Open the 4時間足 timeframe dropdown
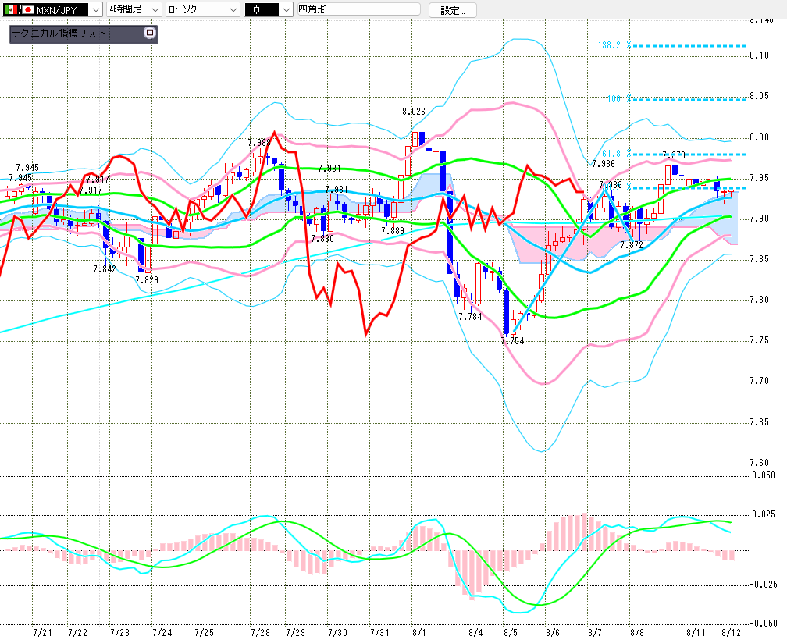 134,9
